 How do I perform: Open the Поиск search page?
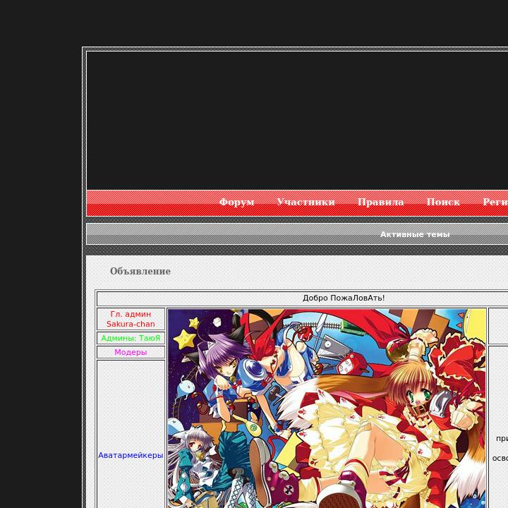[443, 202]
